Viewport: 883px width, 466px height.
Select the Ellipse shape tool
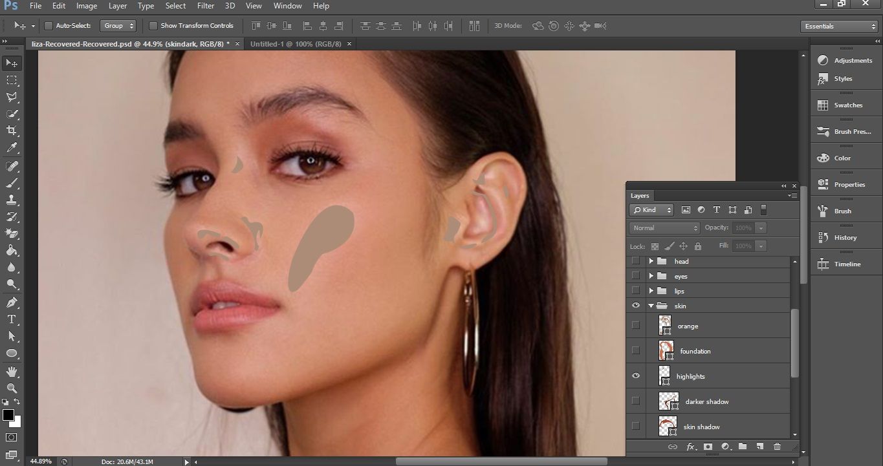(12, 353)
